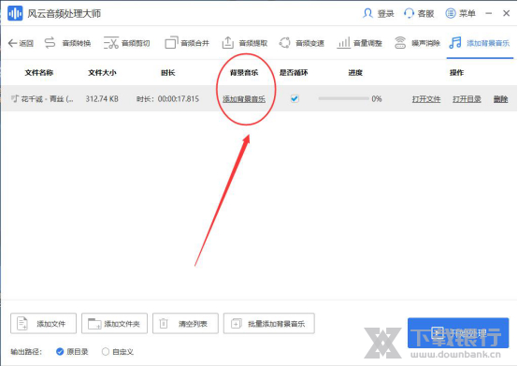Click the 音频转换 swap arrows icon
518x366 pixels.
50,43
